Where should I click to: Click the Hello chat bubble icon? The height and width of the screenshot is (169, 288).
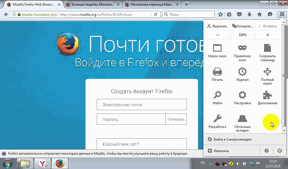(x=270, y=14)
